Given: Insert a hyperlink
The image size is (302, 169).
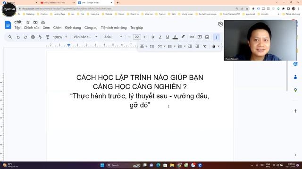Looking at the screenshot, I should (x=192, y=37).
